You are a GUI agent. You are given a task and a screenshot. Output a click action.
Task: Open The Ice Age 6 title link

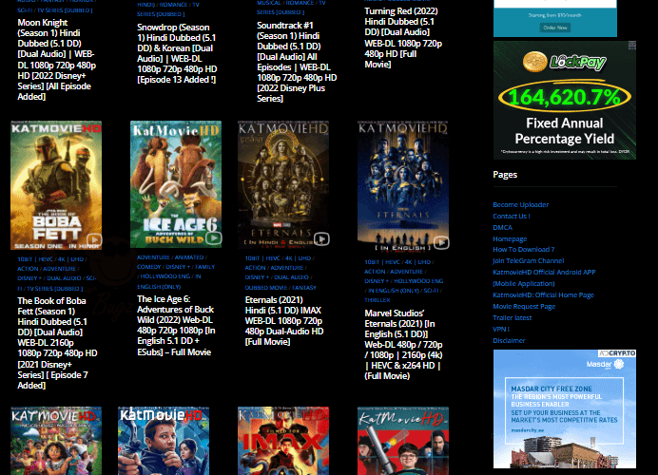(x=176, y=325)
